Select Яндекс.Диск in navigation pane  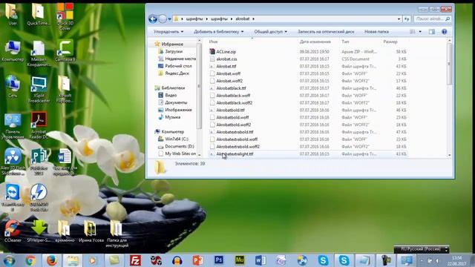[x=177, y=73]
